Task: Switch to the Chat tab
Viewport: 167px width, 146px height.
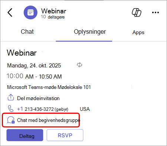Action: (27, 31)
